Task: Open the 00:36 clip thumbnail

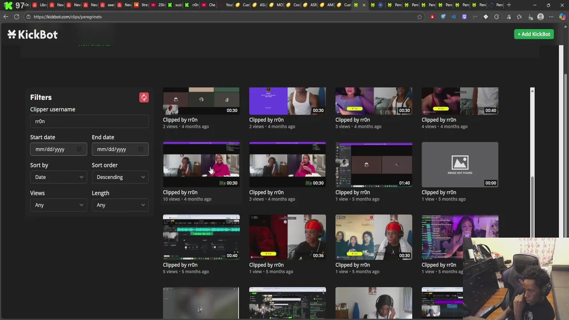Action: click(x=287, y=237)
